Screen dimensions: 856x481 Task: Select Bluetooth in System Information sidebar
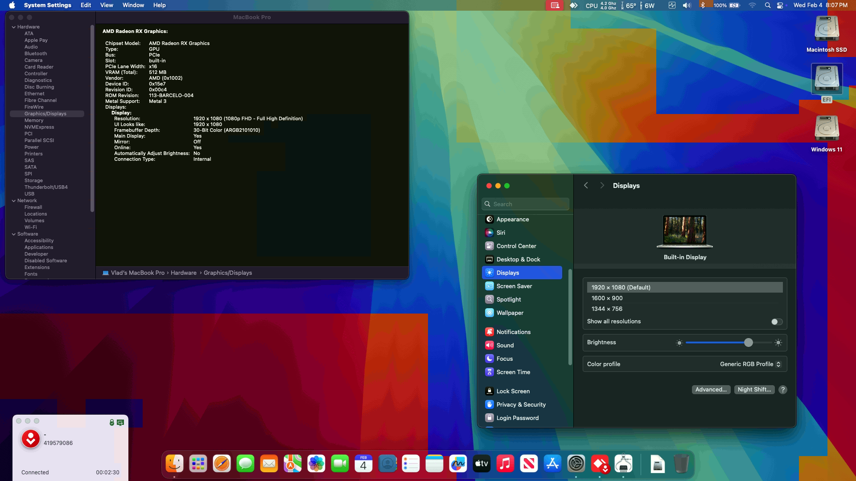[x=36, y=53]
